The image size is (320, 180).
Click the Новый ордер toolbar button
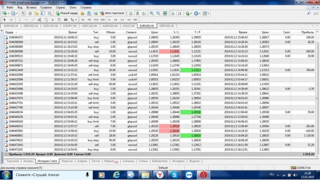click(67, 13)
